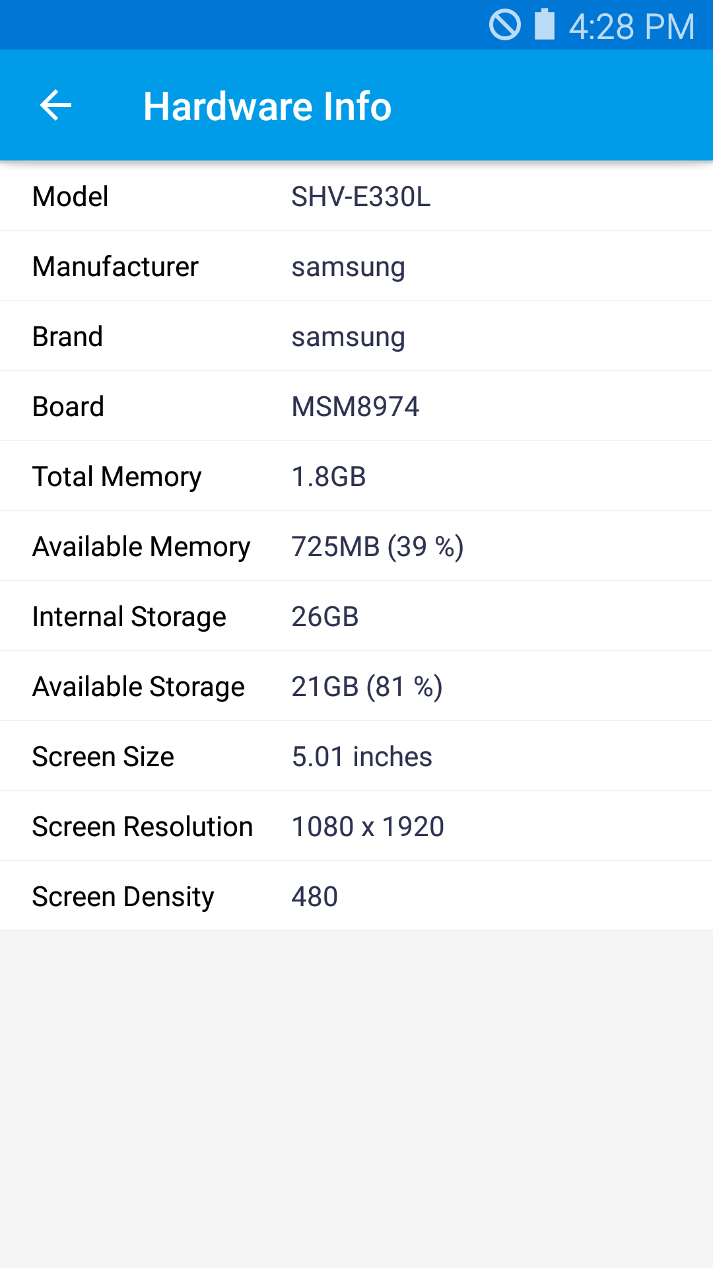Click the Manufacturer samsung entry
This screenshot has width=713, height=1268.
pyautogui.click(x=356, y=266)
